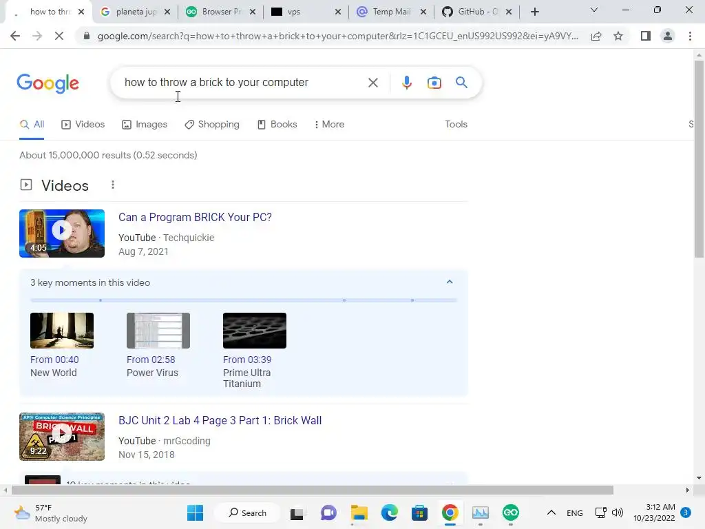Open the New World moment thumbnail
This screenshot has height=529, width=705.
pyautogui.click(x=62, y=331)
